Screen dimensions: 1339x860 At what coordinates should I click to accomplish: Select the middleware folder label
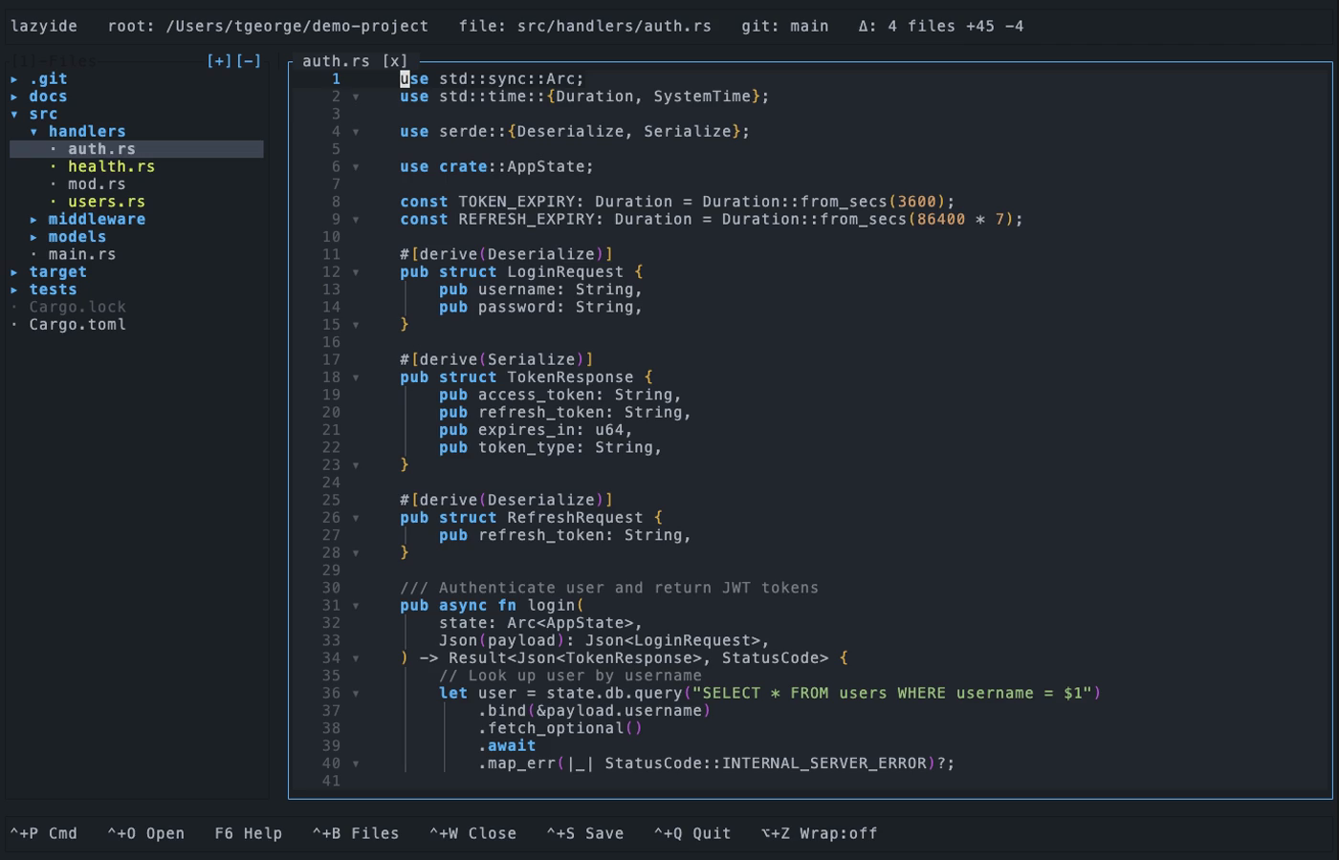pyautogui.click(x=97, y=220)
